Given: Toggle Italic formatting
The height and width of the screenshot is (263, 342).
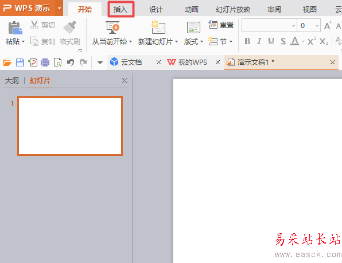Looking at the screenshot, I should click(x=259, y=41).
